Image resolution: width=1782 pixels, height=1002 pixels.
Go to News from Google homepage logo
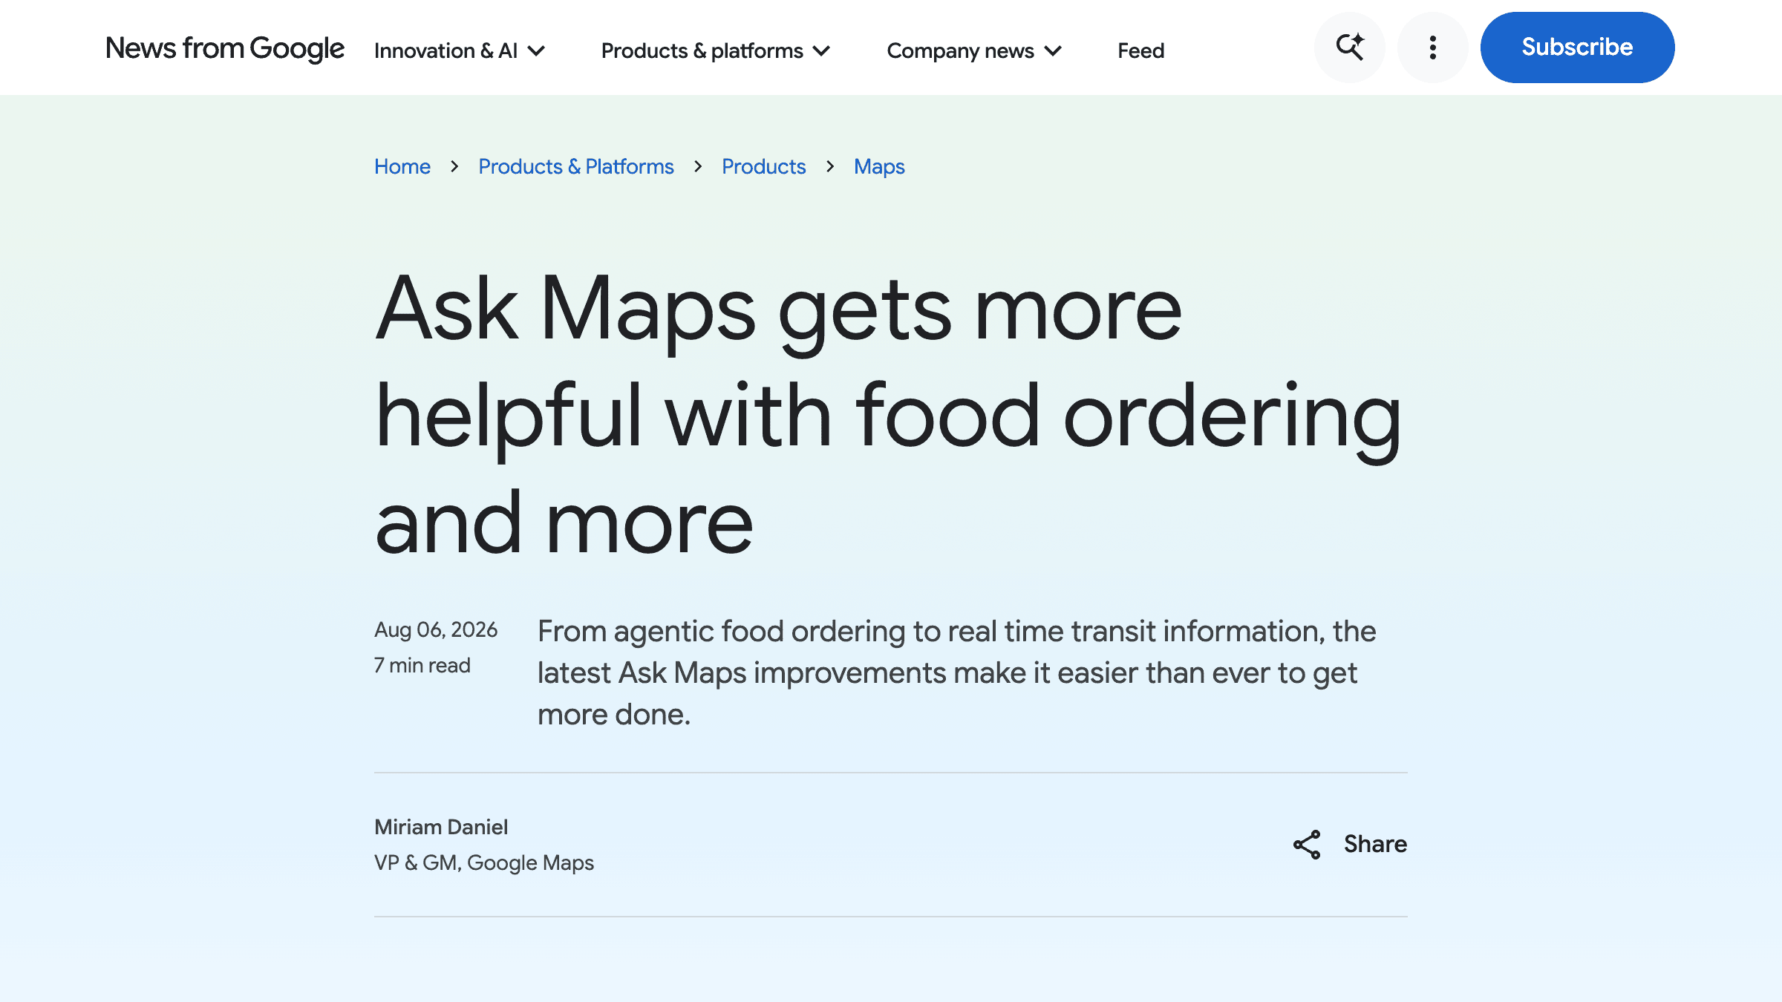225,48
